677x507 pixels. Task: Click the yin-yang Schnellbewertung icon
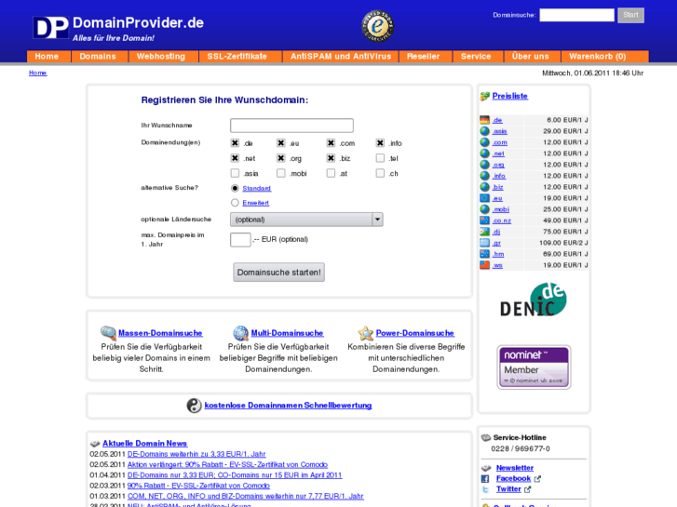click(194, 406)
